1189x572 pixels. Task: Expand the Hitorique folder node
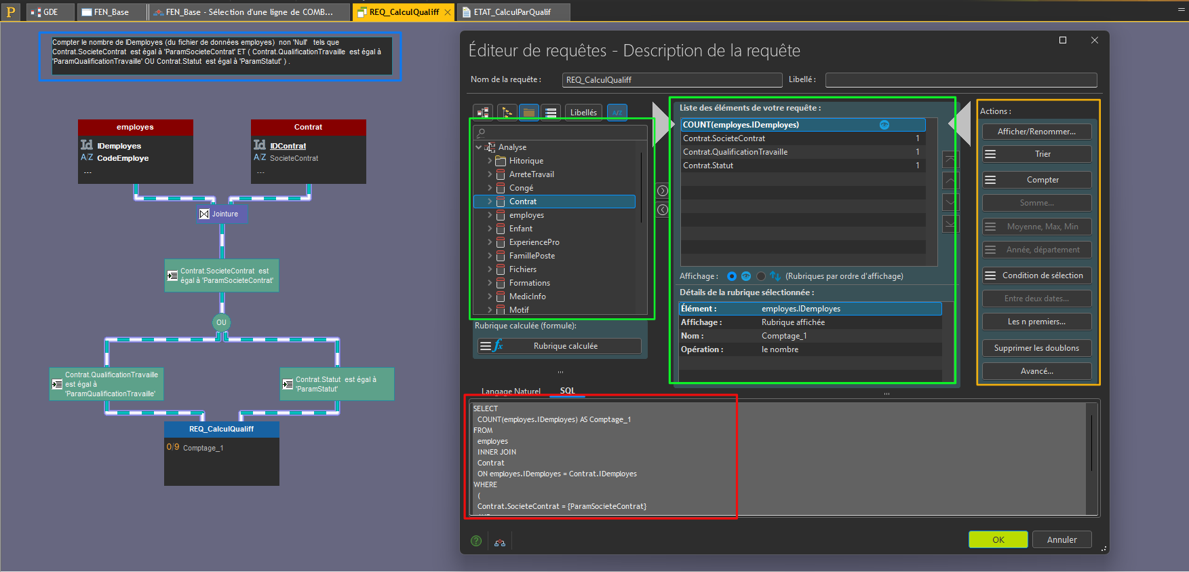click(490, 161)
